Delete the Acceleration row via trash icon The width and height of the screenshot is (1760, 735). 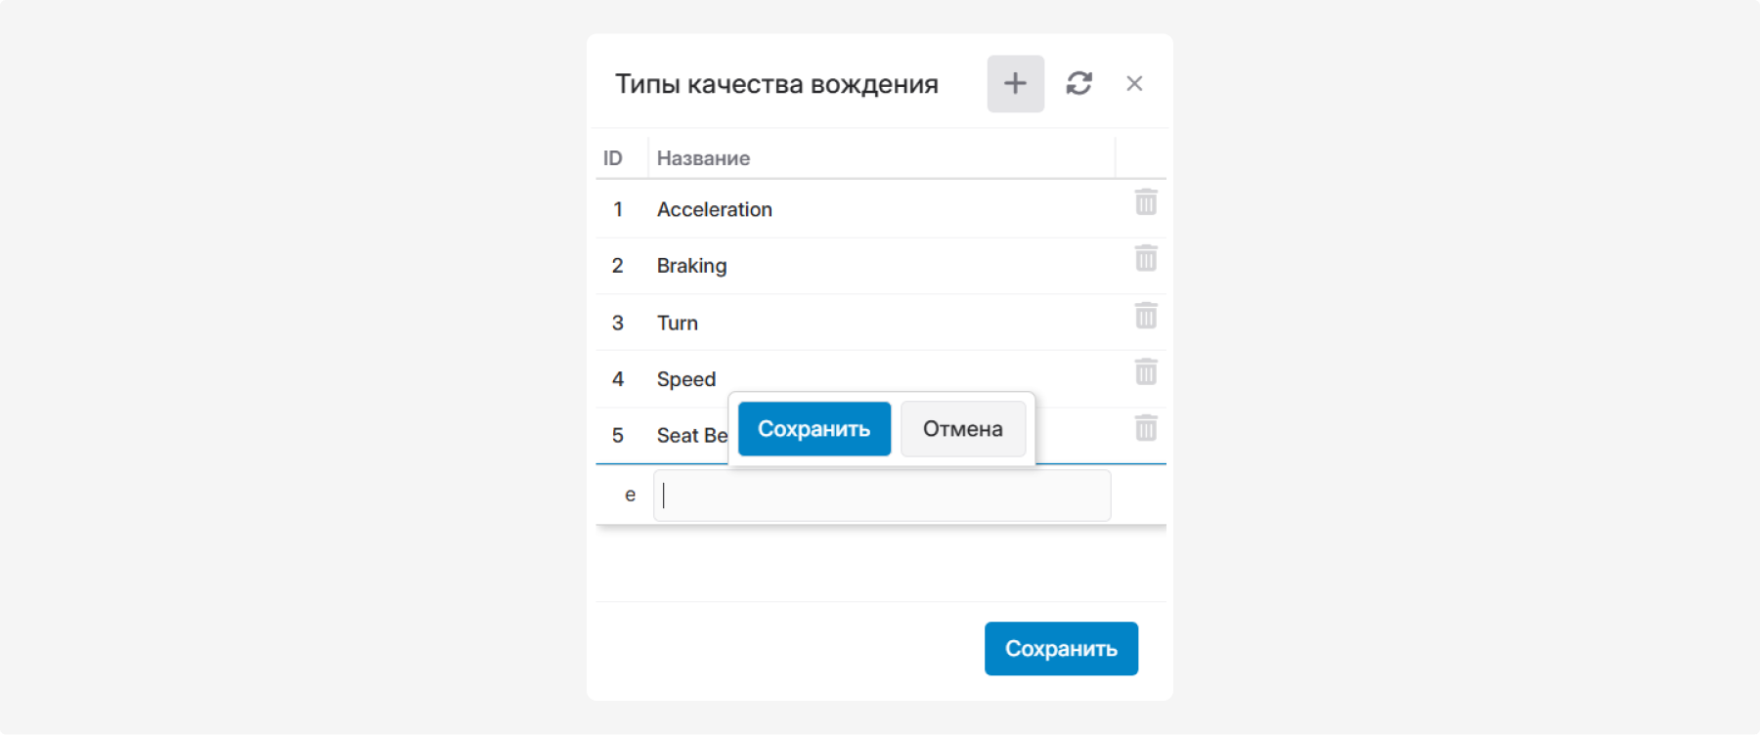(x=1146, y=202)
